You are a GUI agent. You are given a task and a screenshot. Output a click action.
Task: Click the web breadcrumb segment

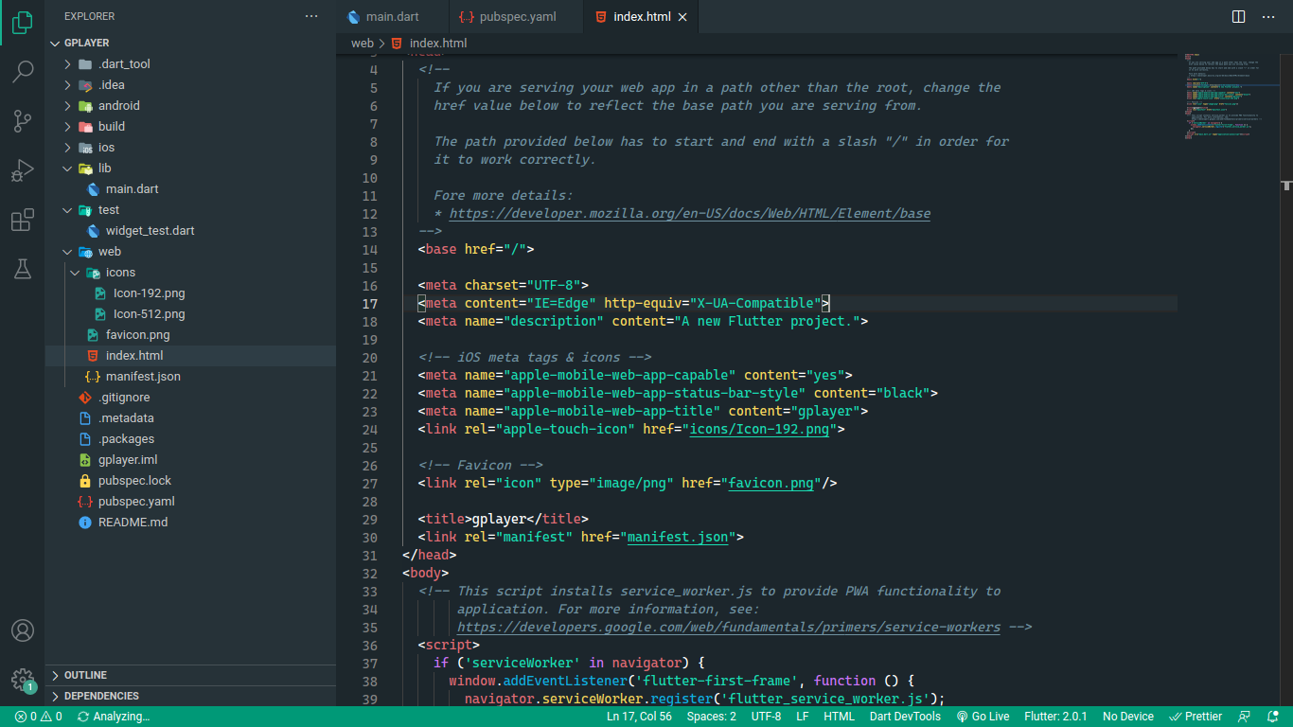[363, 43]
